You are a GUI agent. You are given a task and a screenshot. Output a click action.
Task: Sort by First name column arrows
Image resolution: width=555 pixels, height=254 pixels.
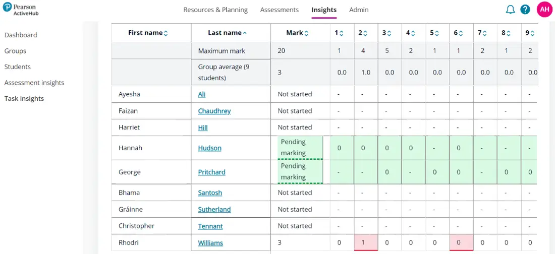coord(165,33)
